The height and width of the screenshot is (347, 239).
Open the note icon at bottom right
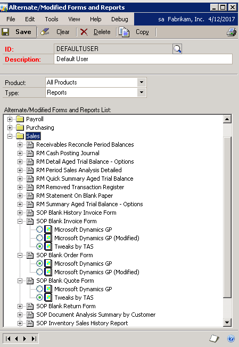pyautogui.click(x=214, y=338)
